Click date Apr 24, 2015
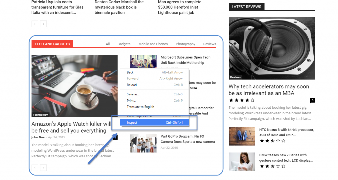Screen dimensions: 338x180 tap(56, 137)
